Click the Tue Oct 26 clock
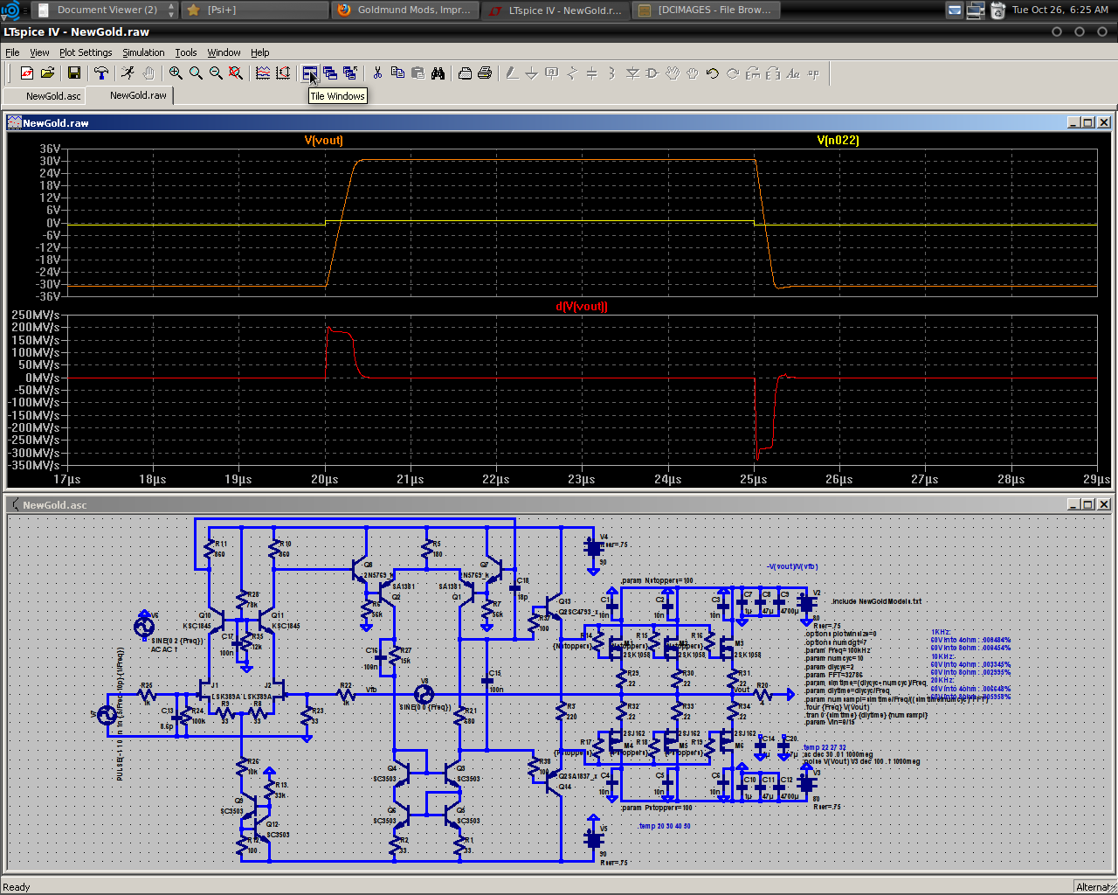 pos(1059,10)
